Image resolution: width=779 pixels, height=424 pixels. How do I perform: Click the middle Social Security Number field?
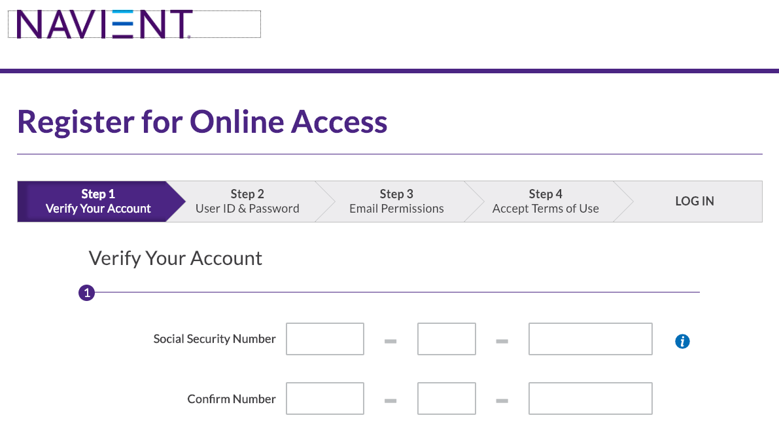point(447,339)
